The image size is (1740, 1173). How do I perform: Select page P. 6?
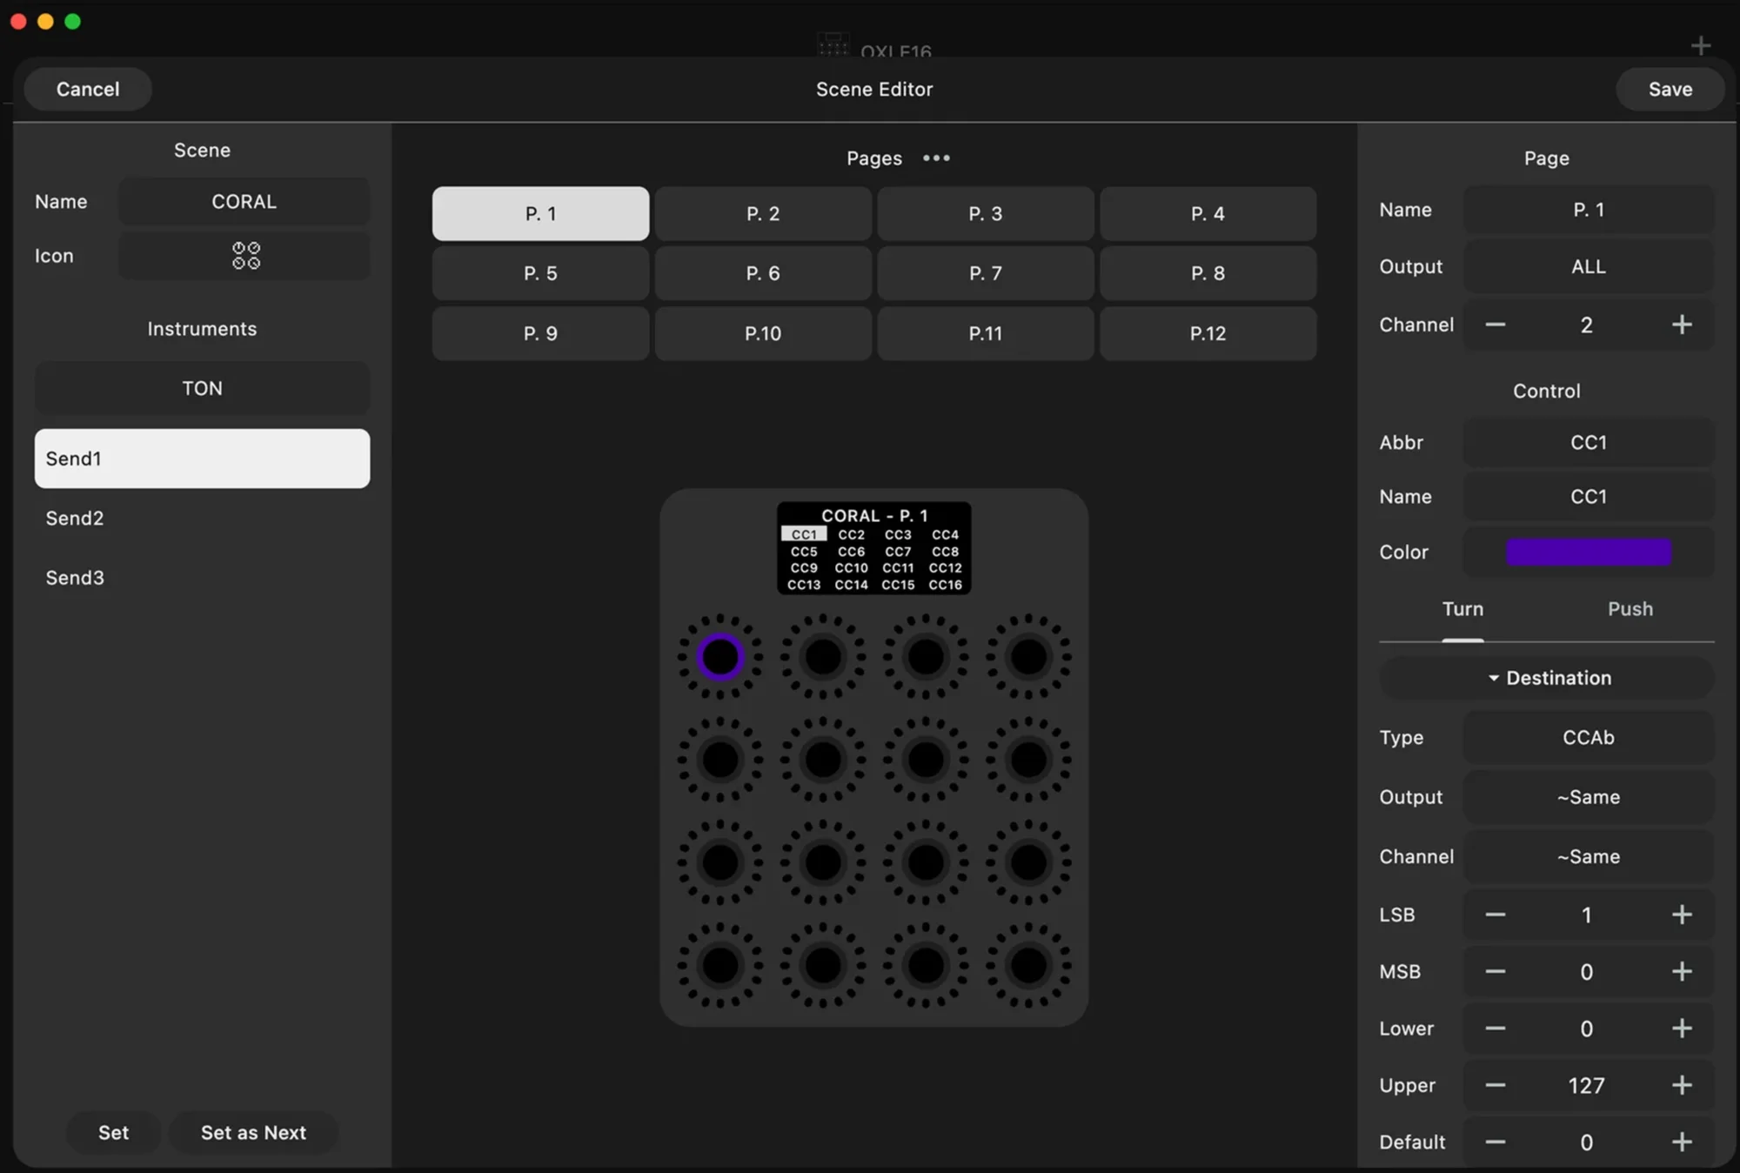point(763,273)
